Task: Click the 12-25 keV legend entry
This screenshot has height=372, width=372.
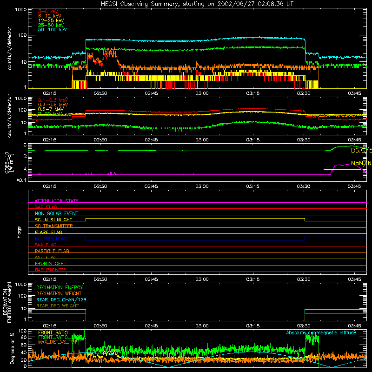Action: (x=51, y=20)
